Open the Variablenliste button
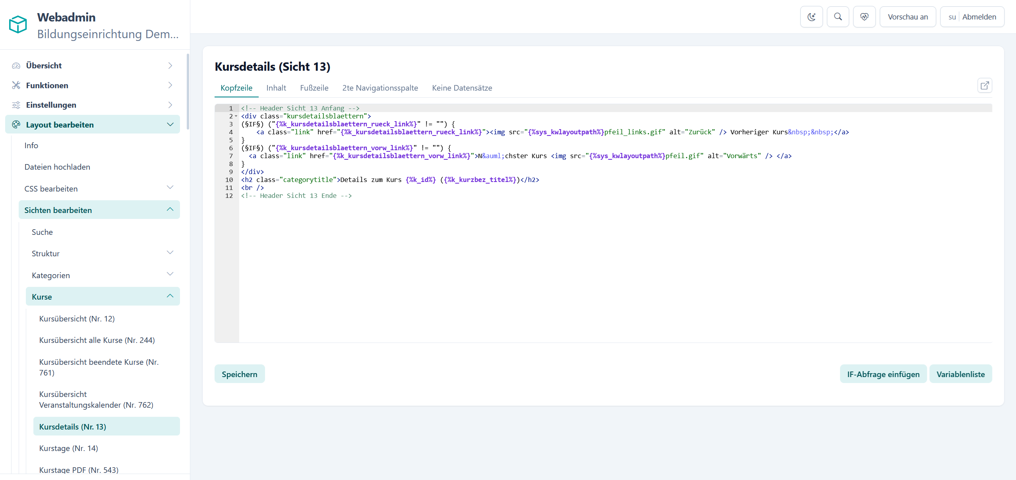Image resolution: width=1016 pixels, height=480 pixels. (960, 374)
